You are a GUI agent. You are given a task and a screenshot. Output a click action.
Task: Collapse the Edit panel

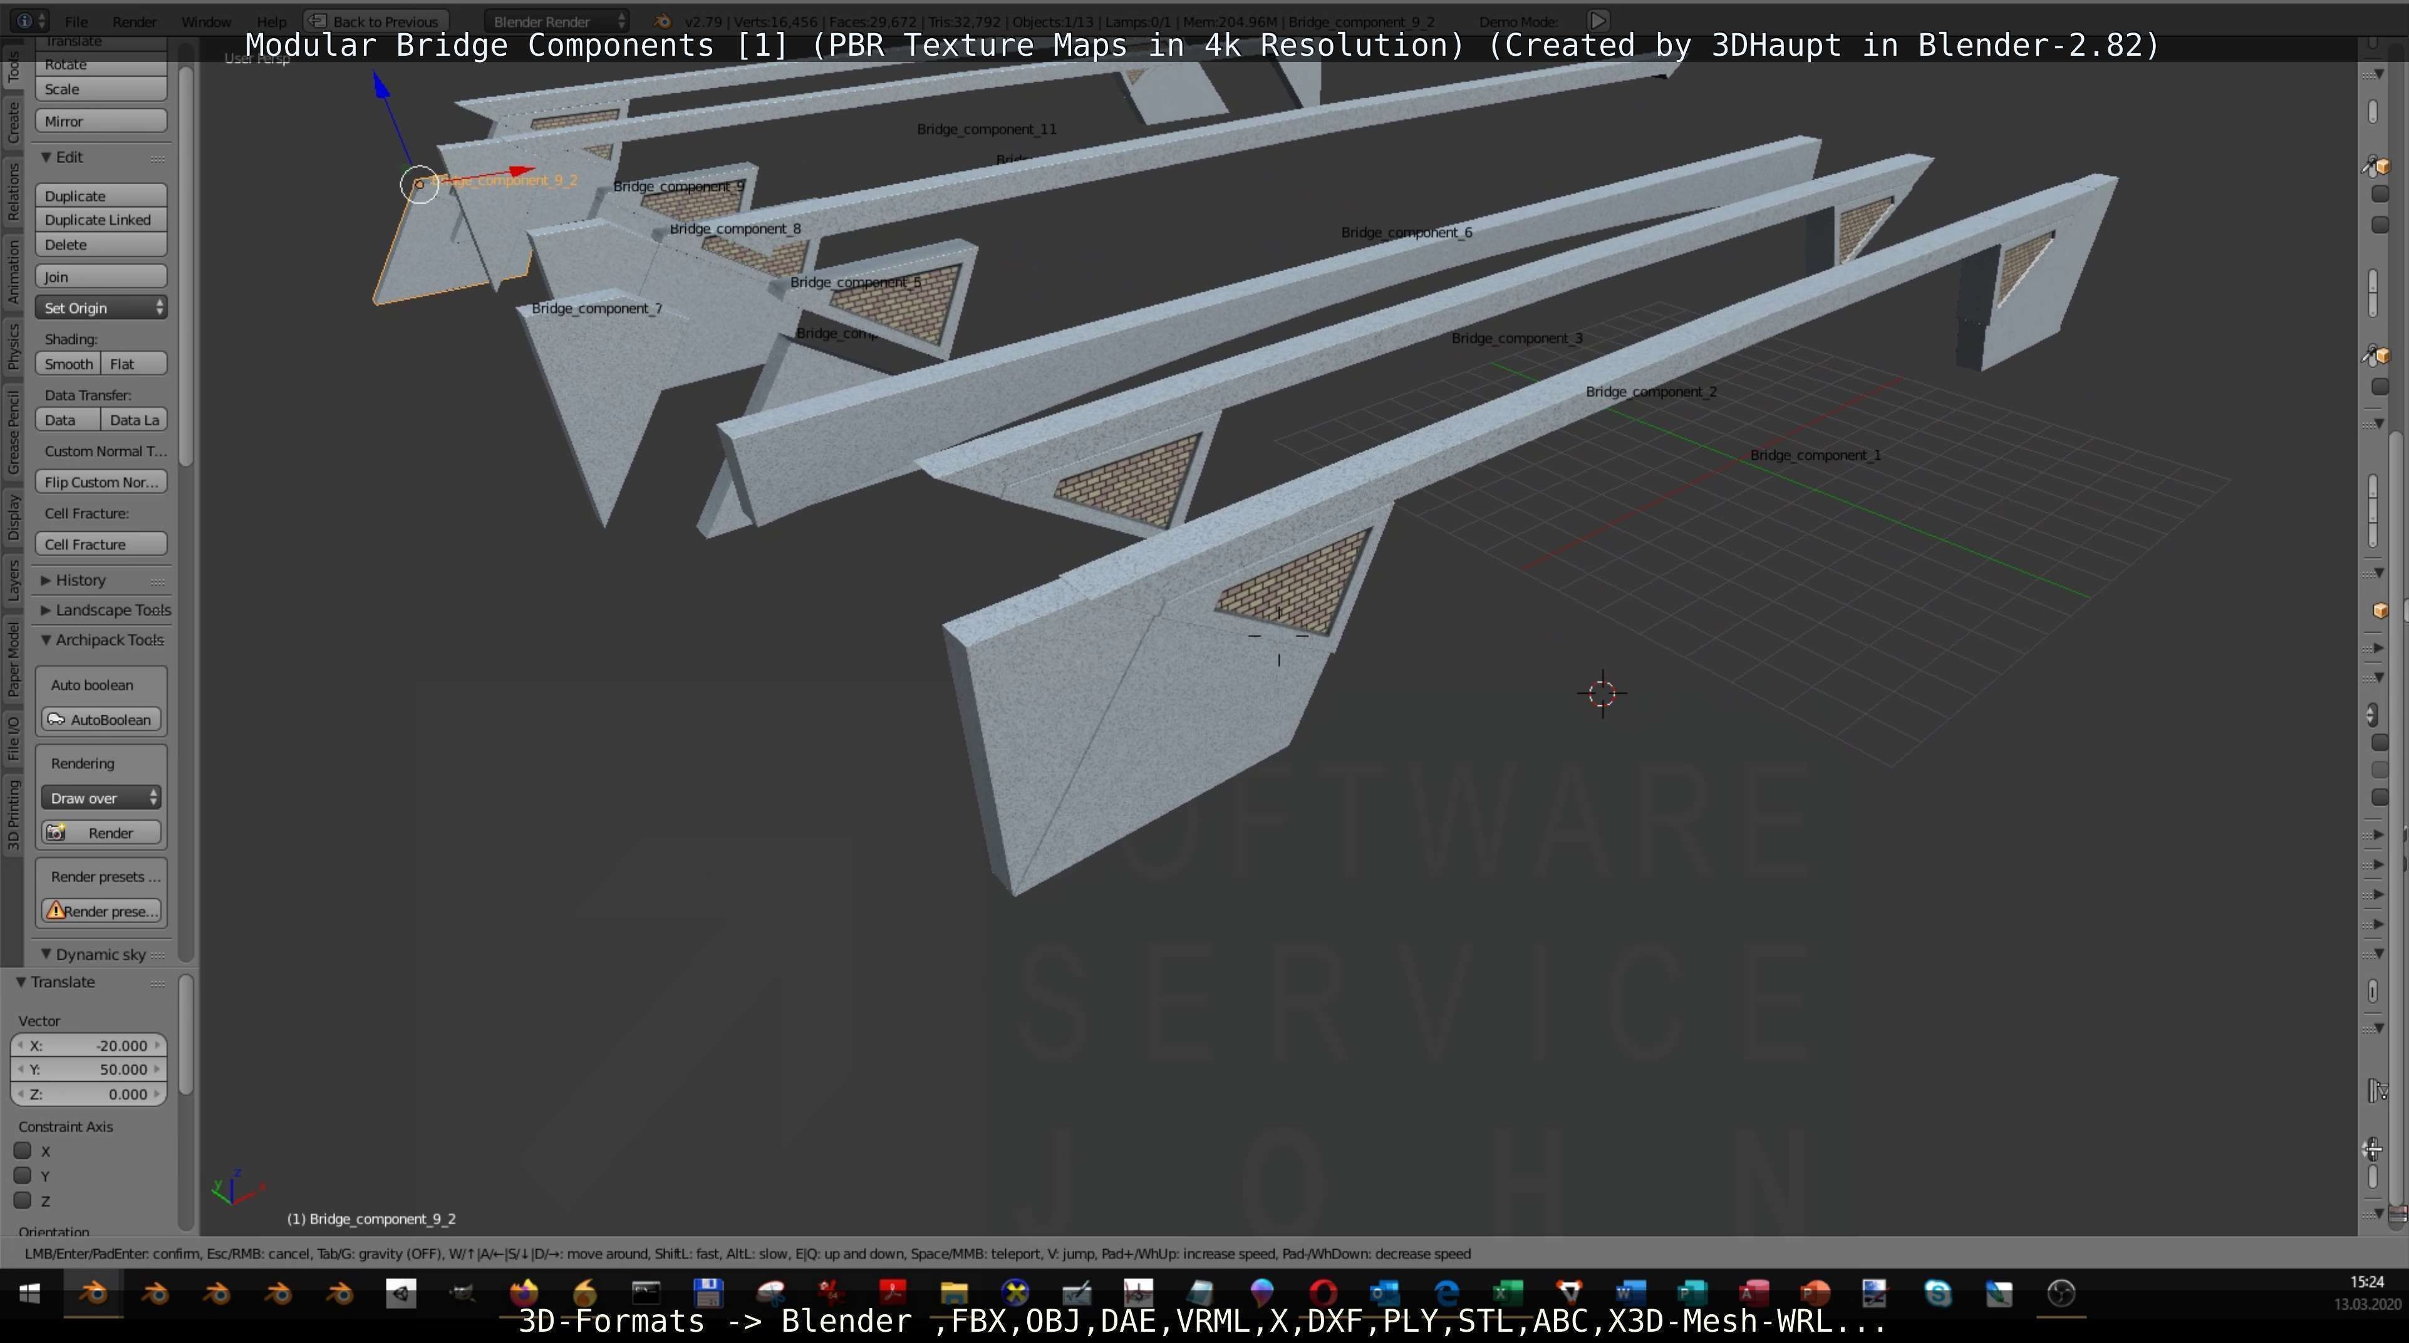46,157
